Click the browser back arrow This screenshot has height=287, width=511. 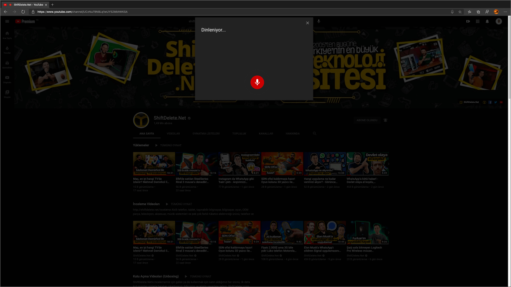click(x=6, y=12)
